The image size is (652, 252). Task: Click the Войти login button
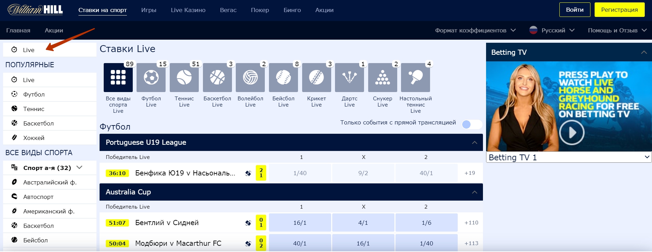click(575, 10)
